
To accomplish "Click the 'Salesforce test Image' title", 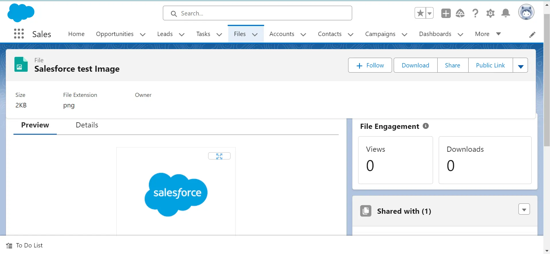I will click(77, 69).
